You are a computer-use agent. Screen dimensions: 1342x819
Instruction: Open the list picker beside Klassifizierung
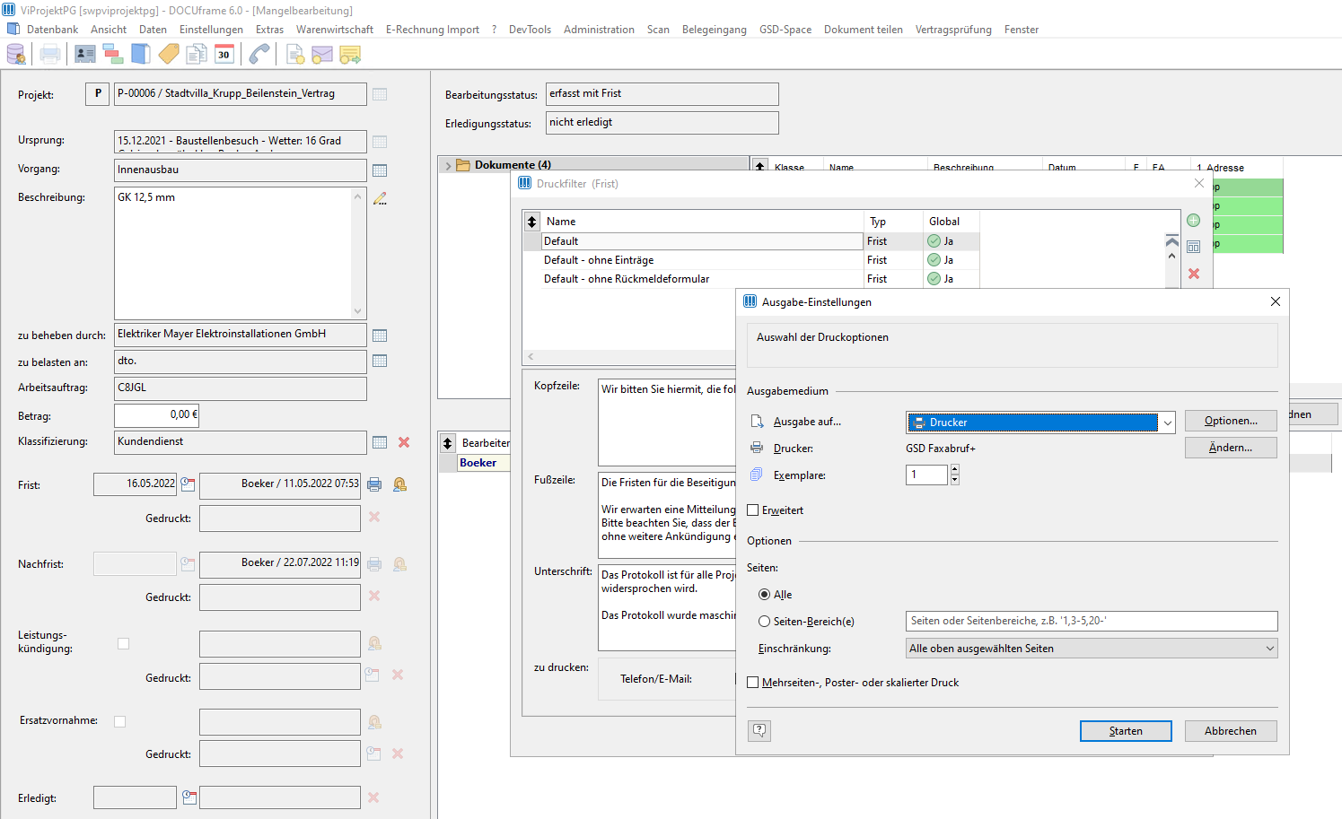point(380,442)
